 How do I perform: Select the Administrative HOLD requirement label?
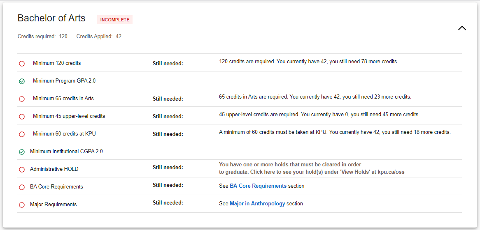point(54,169)
